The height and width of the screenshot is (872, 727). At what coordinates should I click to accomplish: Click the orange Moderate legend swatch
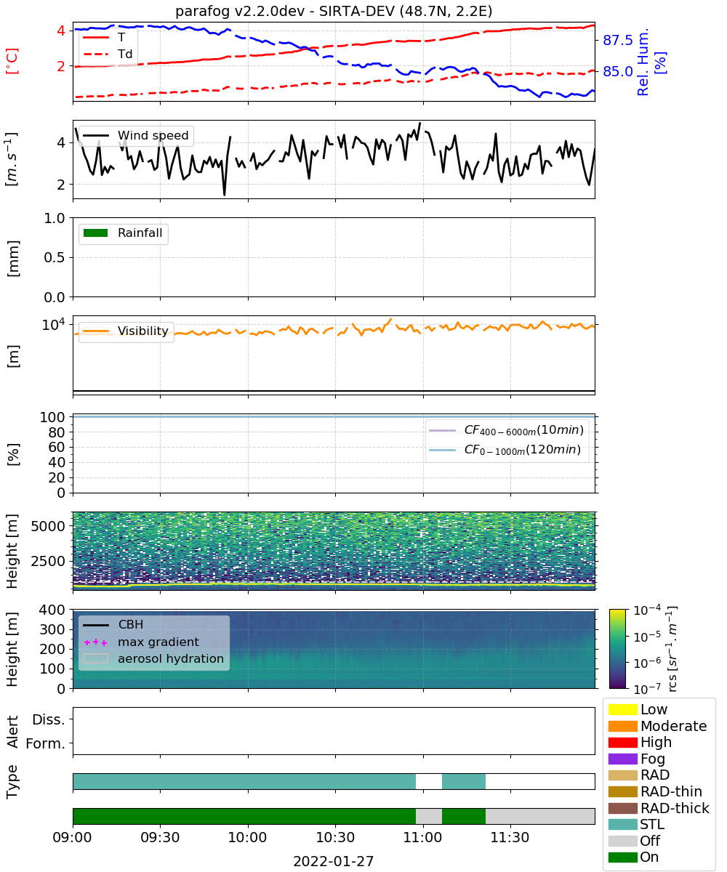point(622,726)
